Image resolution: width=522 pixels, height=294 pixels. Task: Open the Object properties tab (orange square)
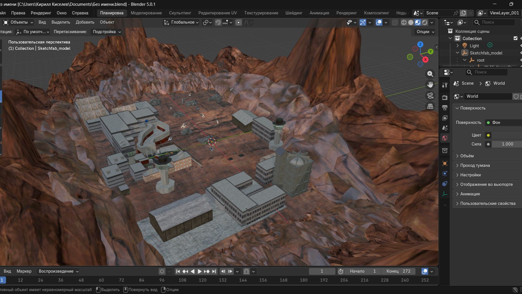445,163
